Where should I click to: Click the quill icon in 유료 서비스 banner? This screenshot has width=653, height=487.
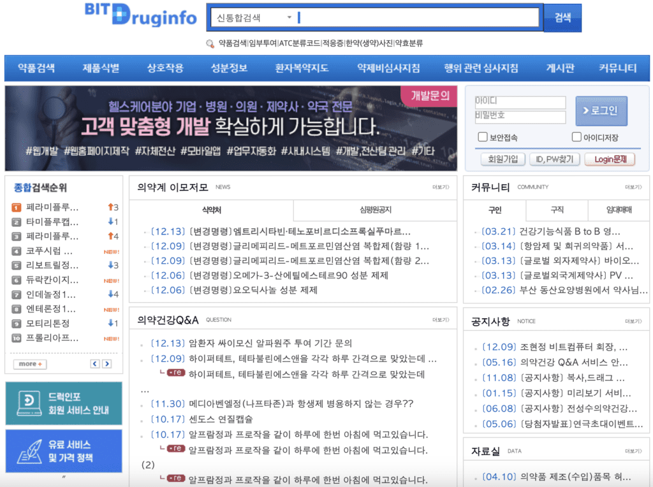29,451
